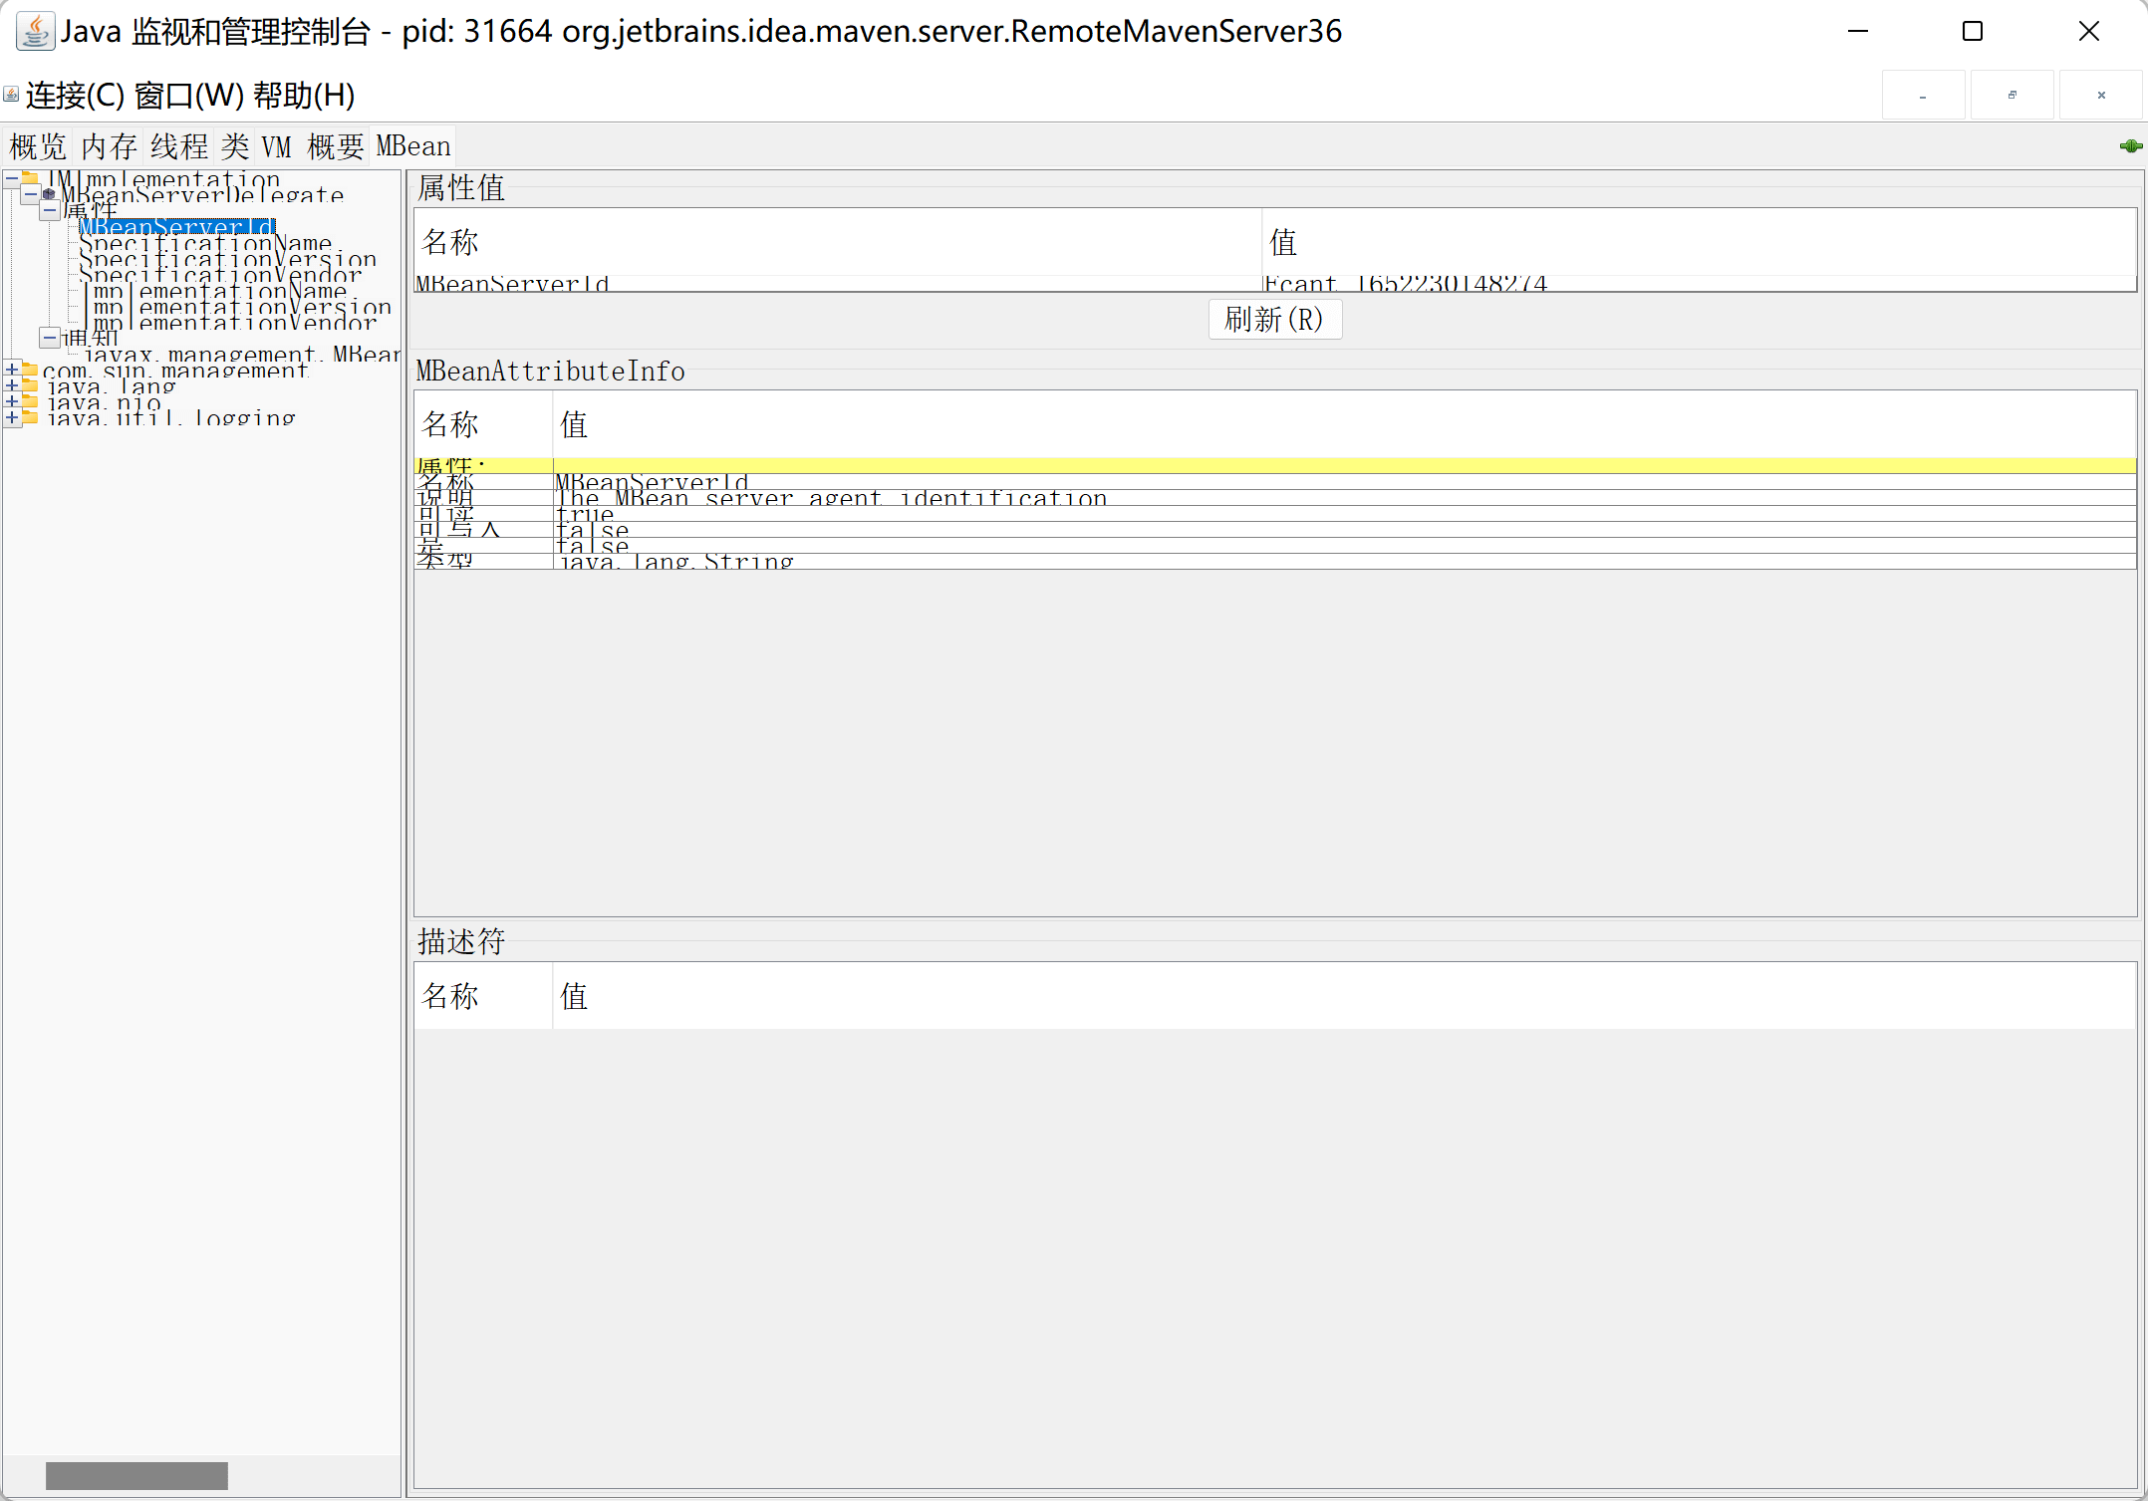
Task: Click the com.sun.management folder icon
Action: (x=30, y=370)
